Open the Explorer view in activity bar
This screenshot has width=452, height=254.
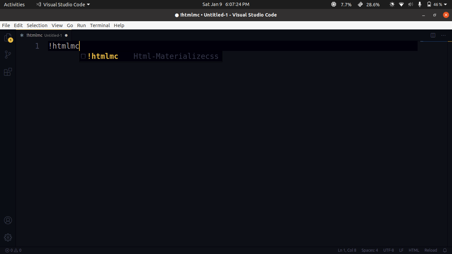point(8,38)
